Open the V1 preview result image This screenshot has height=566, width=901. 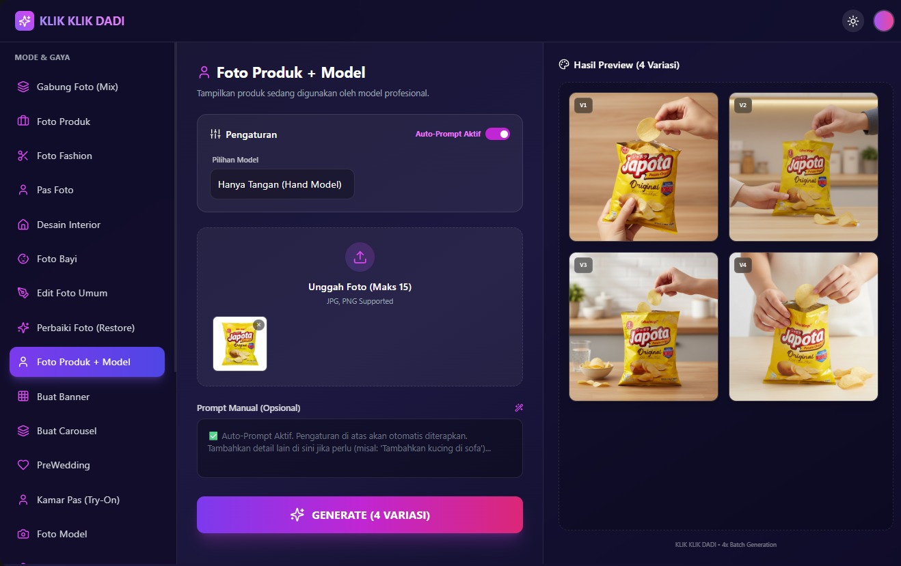pos(643,167)
